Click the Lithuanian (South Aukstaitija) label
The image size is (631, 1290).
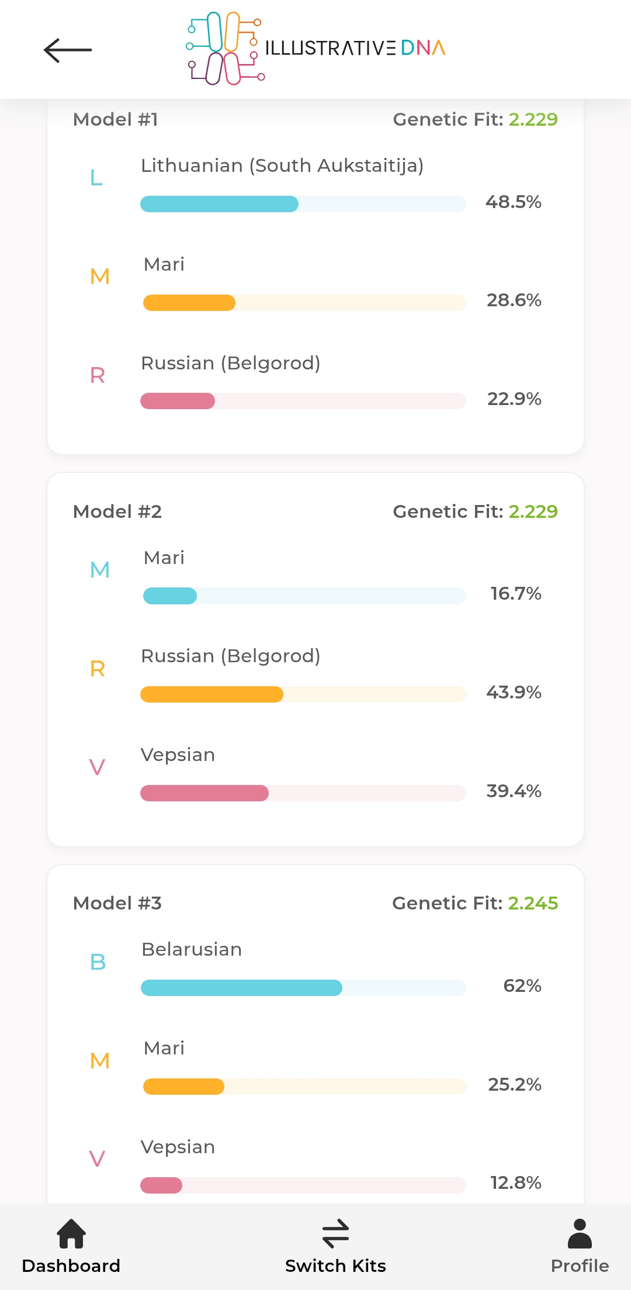click(282, 166)
